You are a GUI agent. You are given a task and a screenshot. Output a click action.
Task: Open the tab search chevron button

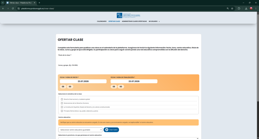coord(3,3)
